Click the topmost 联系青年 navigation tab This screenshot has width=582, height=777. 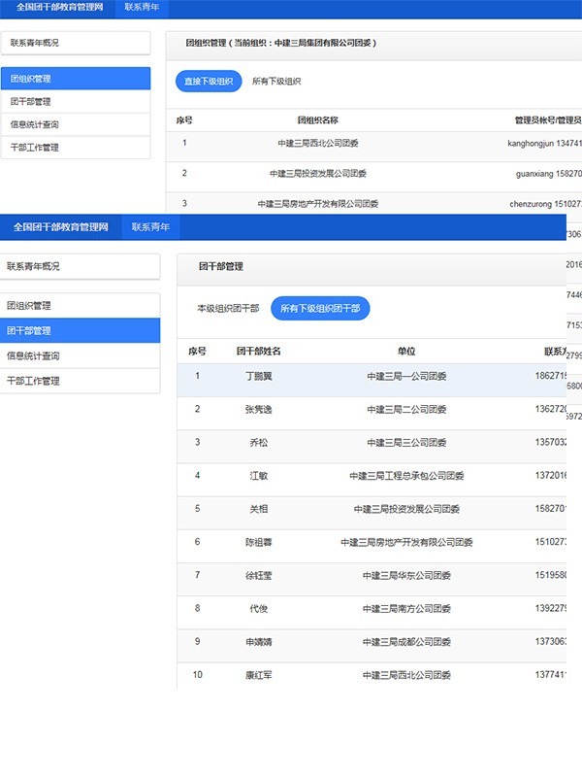[x=142, y=7]
